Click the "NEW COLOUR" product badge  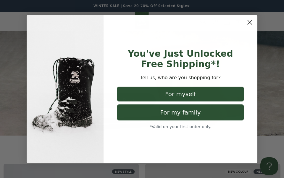[x=238, y=172]
